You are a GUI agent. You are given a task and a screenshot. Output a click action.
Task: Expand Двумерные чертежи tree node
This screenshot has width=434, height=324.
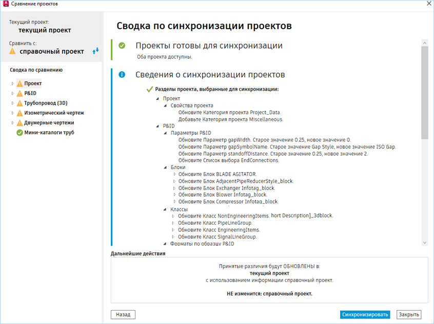pos(12,123)
